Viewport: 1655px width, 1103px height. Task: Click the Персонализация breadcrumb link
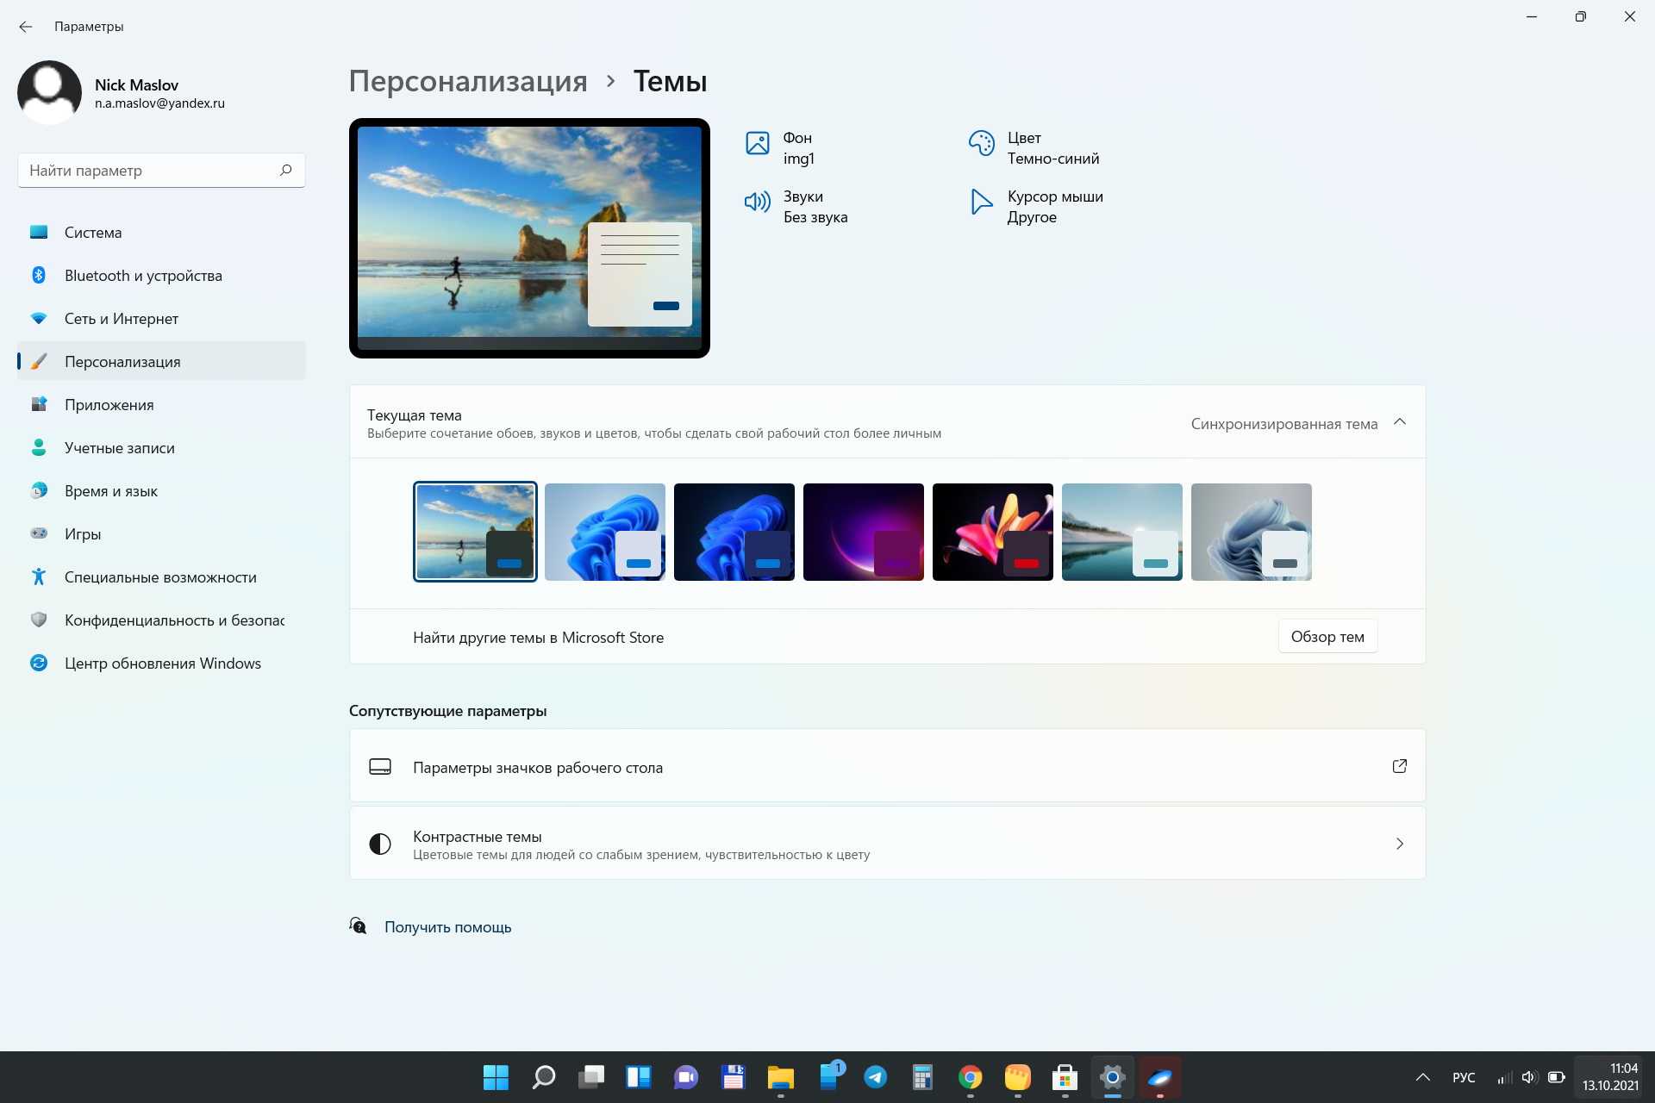pyautogui.click(x=468, y=81)
